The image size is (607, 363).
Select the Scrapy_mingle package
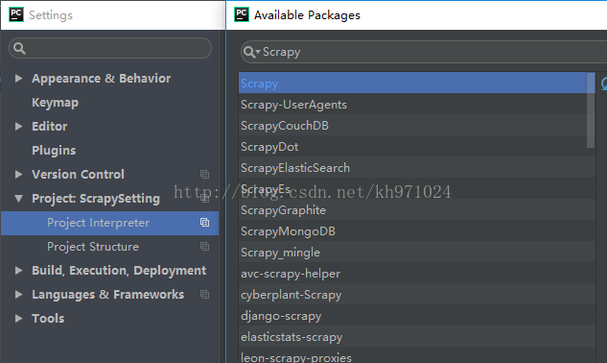[x=417, y=253]
